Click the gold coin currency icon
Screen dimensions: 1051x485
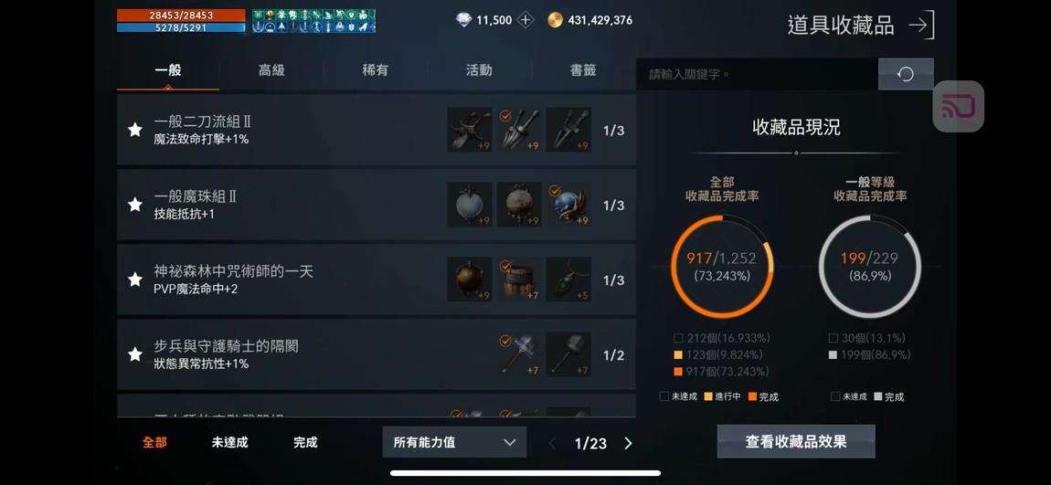tap(555, 20)
